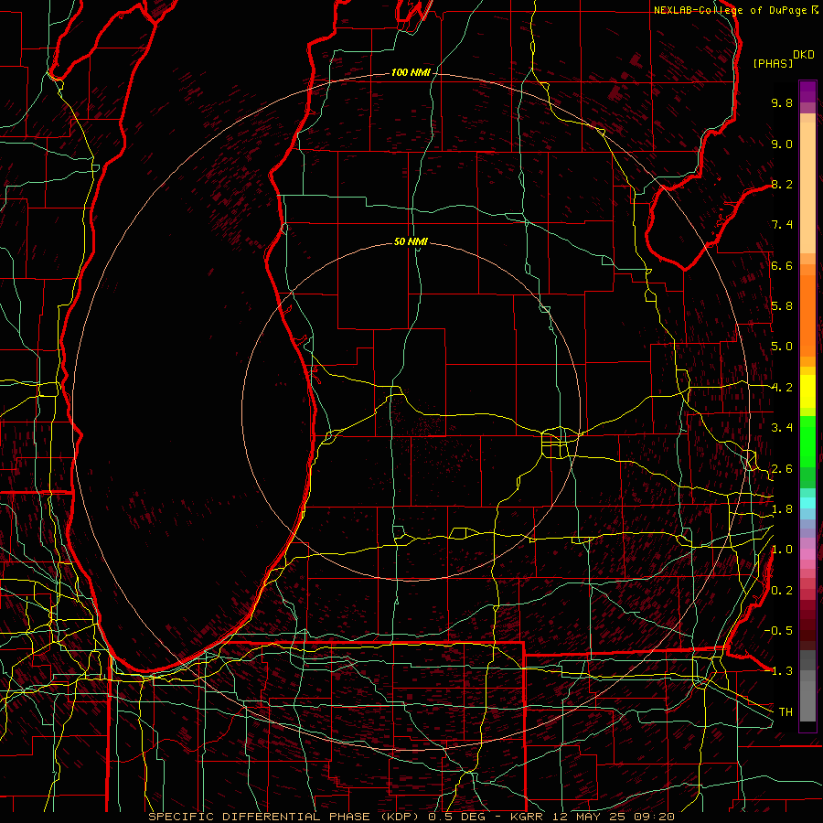Pick the yellow band of the color scale
This screenshot has width=823, height=823.
pos(807,391)
